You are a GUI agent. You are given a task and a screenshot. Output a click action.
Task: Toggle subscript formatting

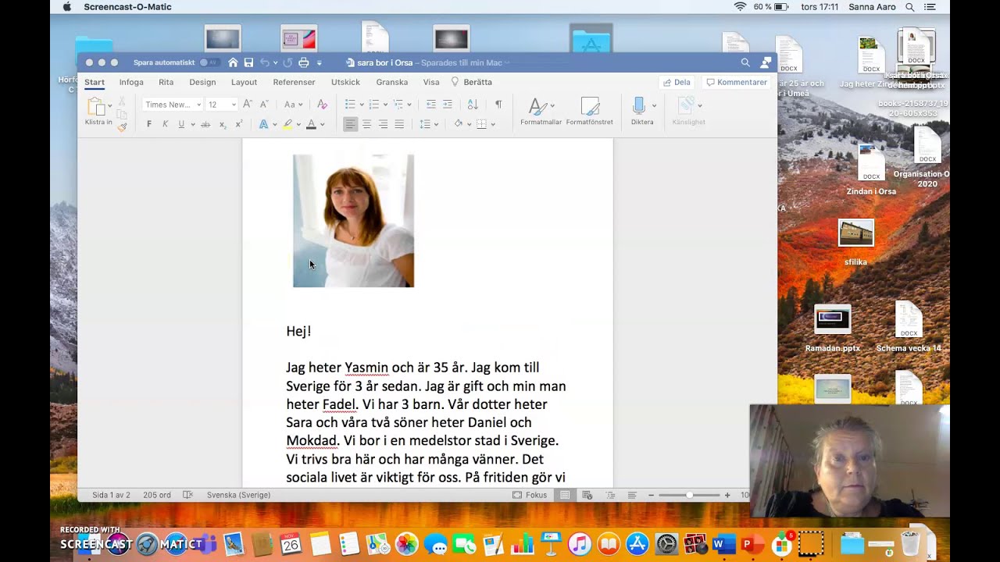(x=223, y=124)
